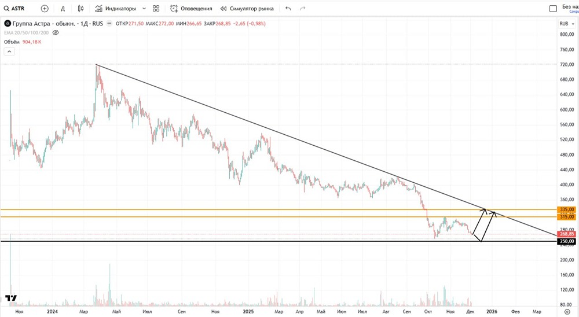579x317 pixels.
Task: Click the 2026 time axis label
Action: pos(492,312)
